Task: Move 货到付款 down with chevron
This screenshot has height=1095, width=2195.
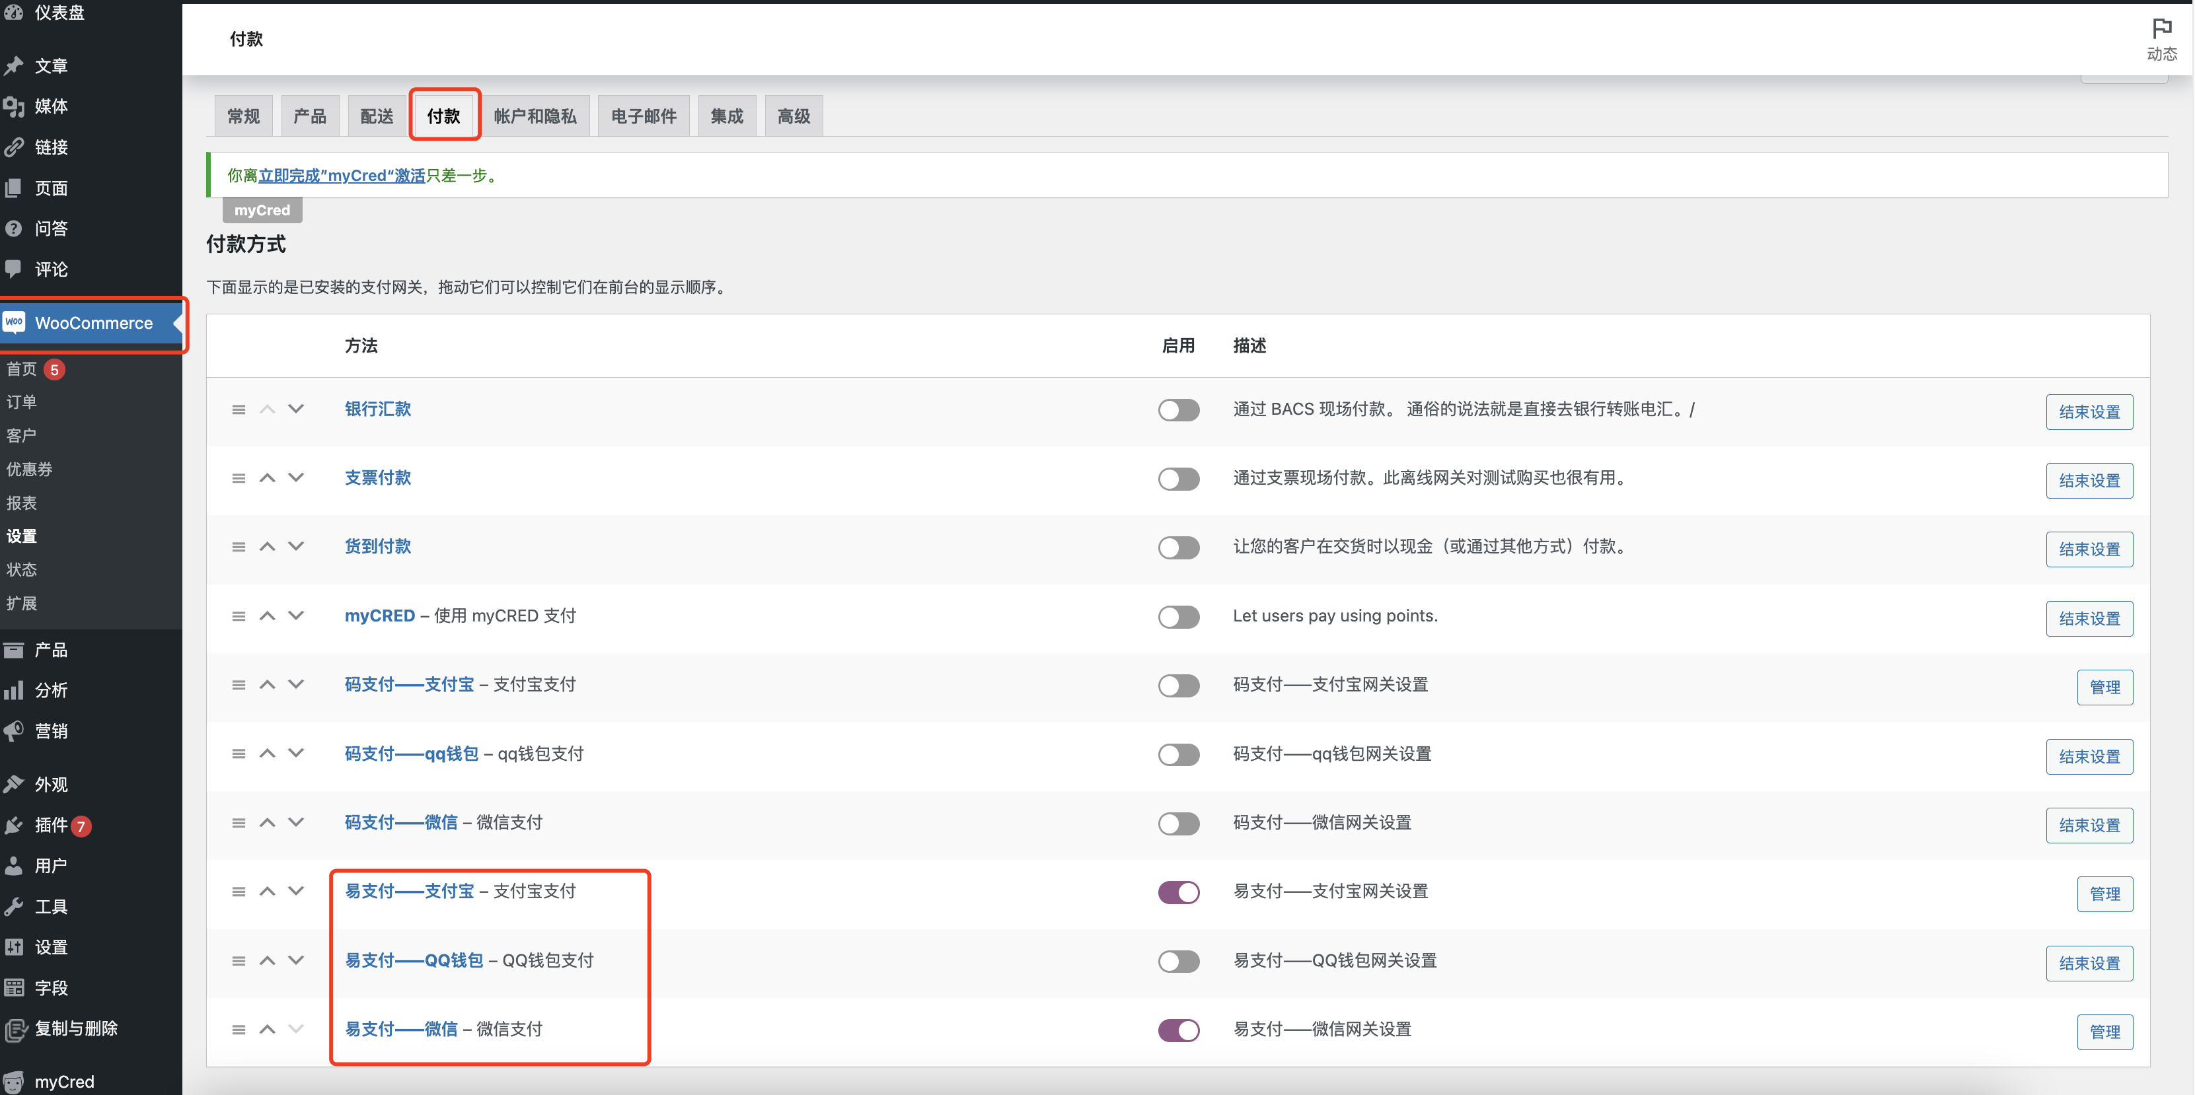Action: coord(295,547)
